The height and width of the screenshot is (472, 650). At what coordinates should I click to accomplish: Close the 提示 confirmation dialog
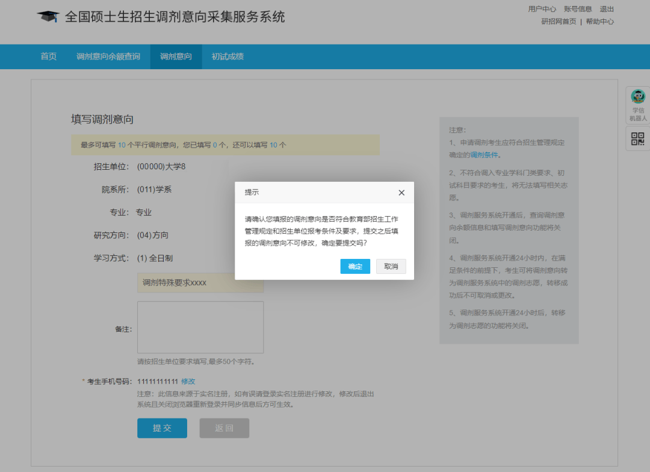tap(401, 193)
